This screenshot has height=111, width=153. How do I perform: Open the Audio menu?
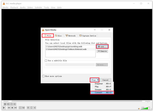point(23,7)
